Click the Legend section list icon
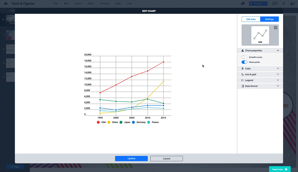Viewport: 298px width, 172px height. tap(242, 80)
